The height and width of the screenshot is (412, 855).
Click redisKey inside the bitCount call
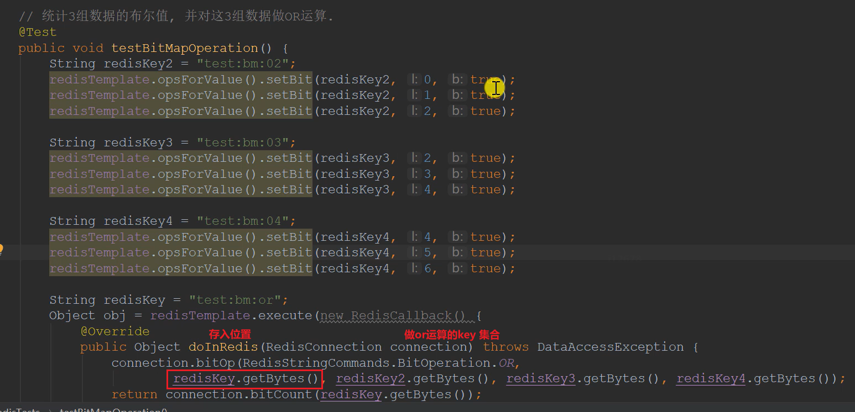351,394
